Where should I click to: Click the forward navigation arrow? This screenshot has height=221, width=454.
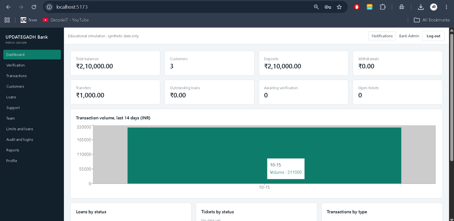(x=21, y=7)
